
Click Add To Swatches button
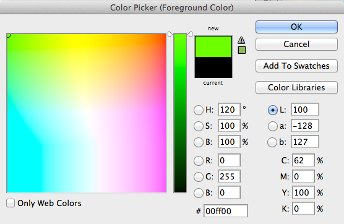pos(296,66)
